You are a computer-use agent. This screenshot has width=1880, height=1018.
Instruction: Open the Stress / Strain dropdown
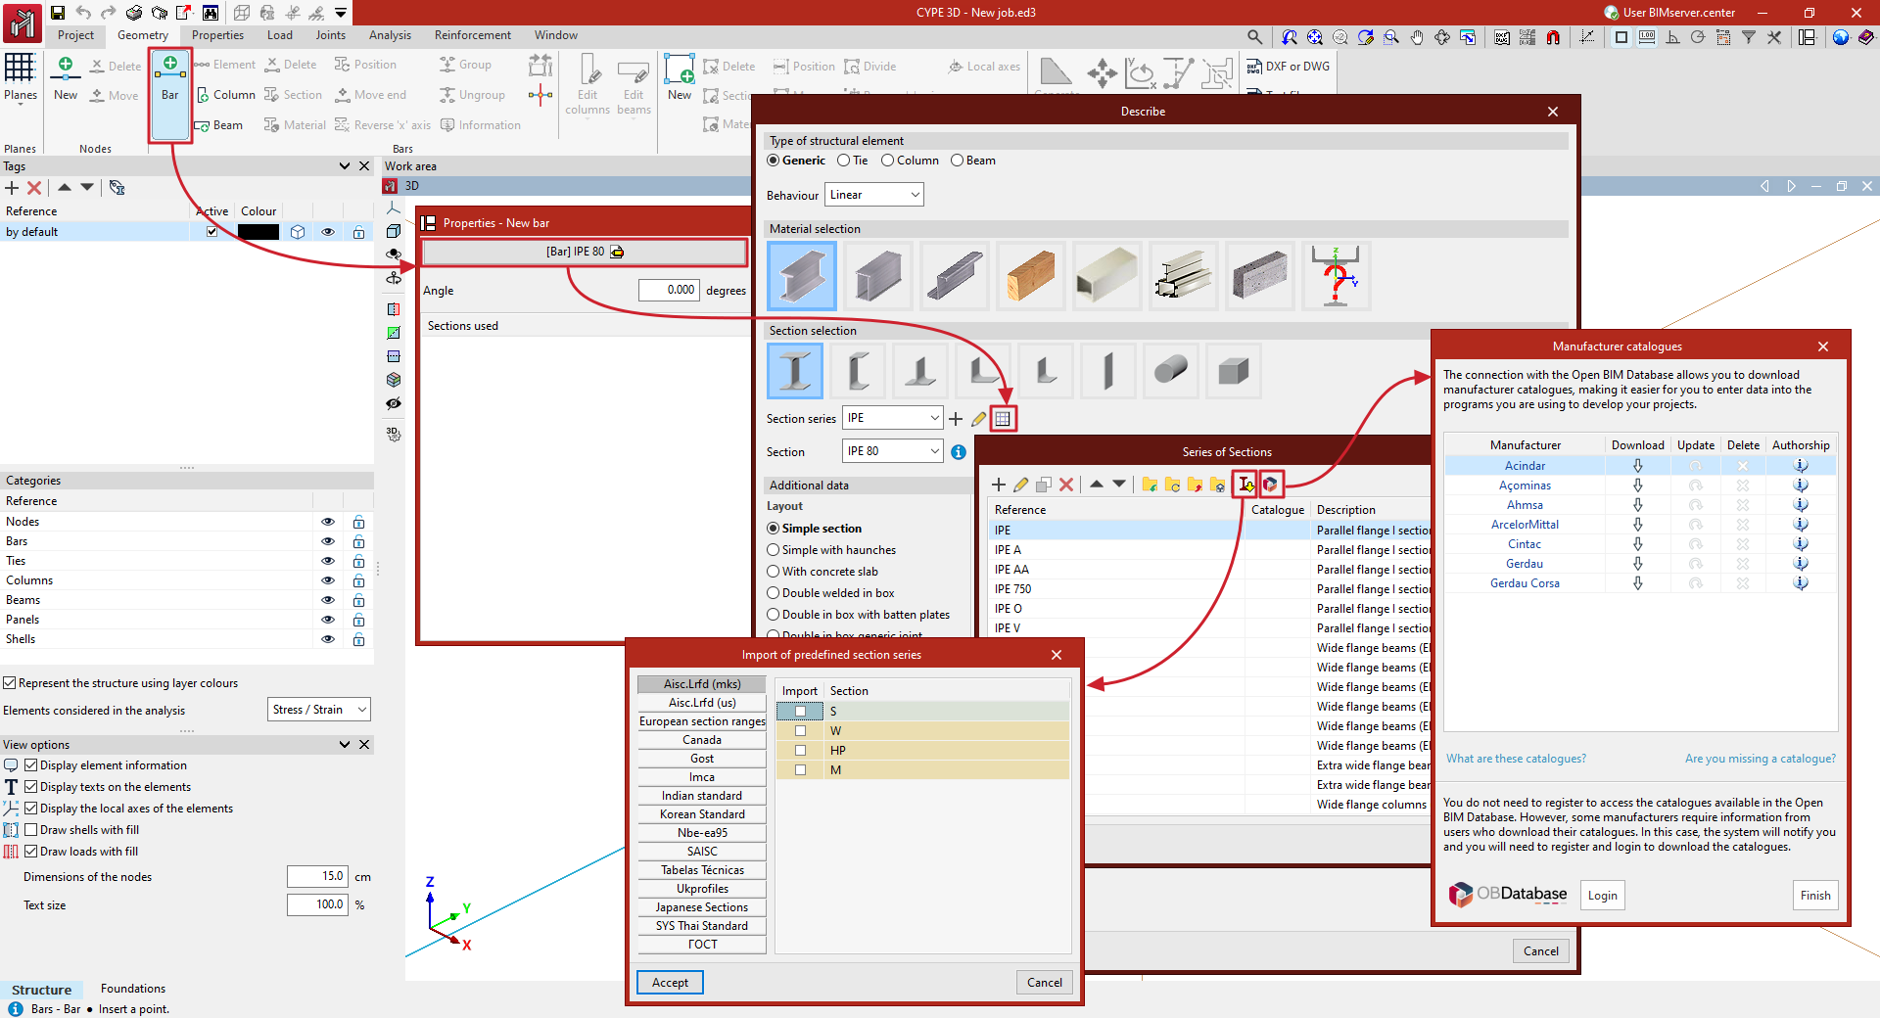(x=319, y=710)
